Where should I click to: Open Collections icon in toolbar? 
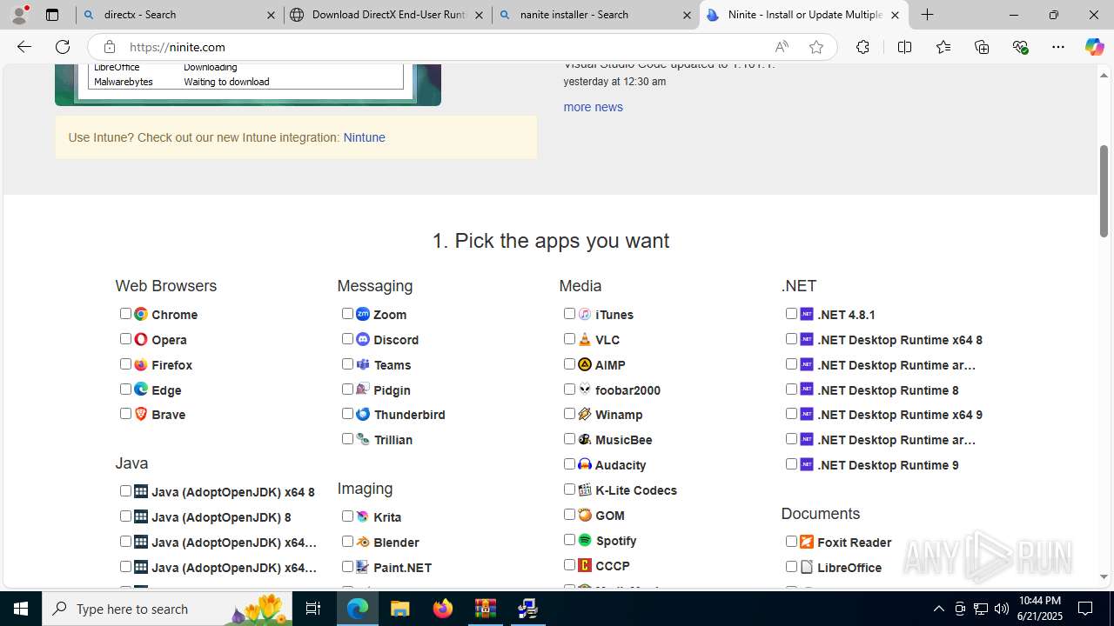coord(982,47)
